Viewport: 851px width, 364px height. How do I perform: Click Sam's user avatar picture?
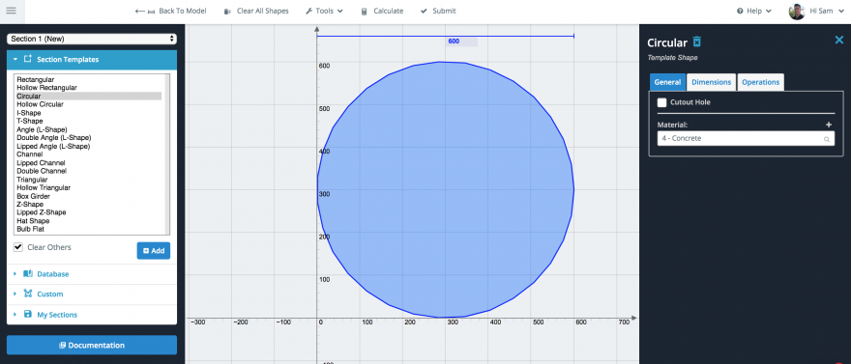[x=796, y=12]
